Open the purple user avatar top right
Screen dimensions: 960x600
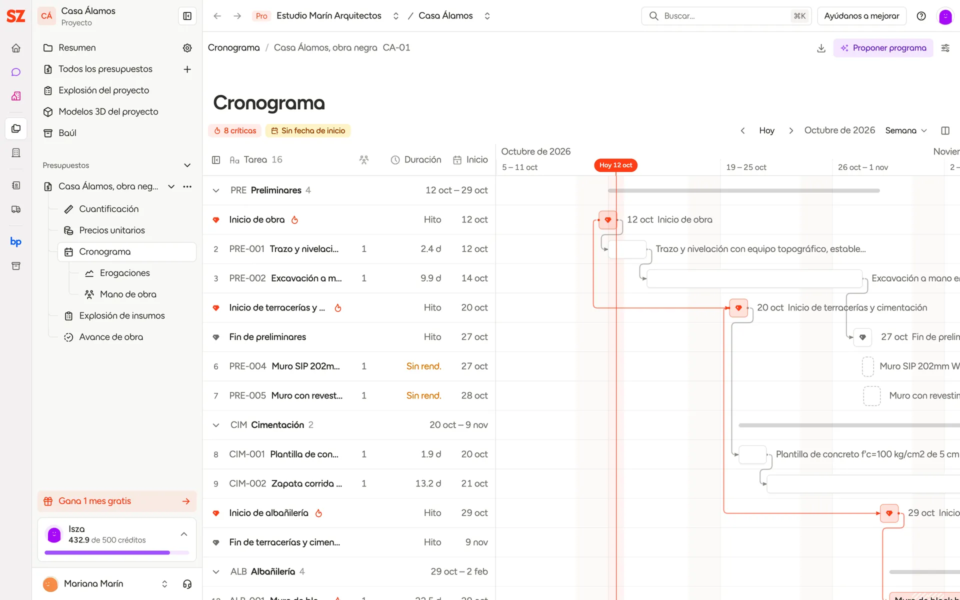pos(945,16)
